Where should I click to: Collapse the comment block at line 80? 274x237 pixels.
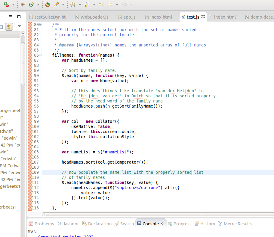[x=40, y=25]
